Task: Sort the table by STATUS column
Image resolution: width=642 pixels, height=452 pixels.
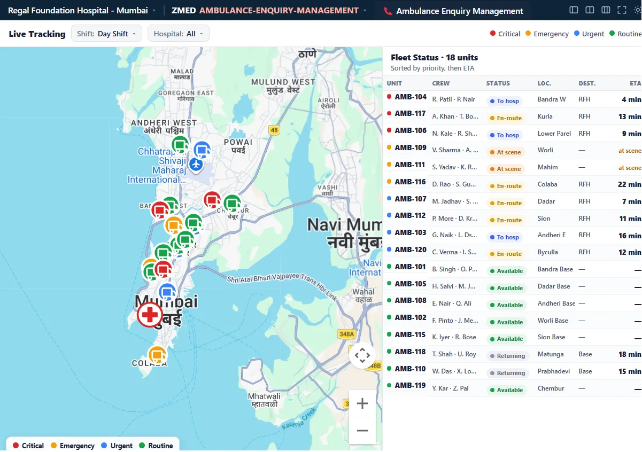Action: tap(498, 83)
